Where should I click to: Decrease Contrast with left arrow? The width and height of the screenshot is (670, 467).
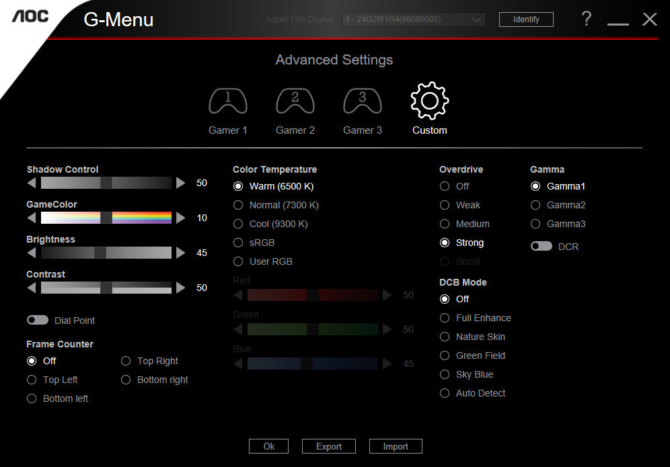pos(31,288)
